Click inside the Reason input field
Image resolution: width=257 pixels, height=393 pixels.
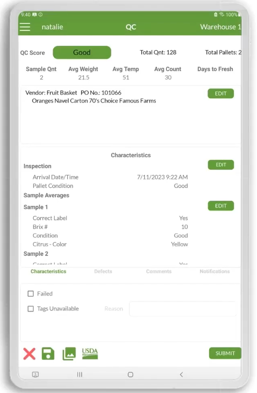coord(183,309)
